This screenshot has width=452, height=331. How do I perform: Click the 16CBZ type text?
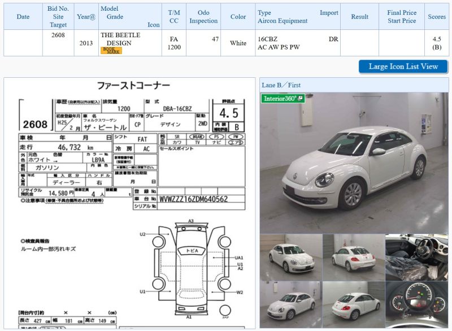[x=267, y=39]
